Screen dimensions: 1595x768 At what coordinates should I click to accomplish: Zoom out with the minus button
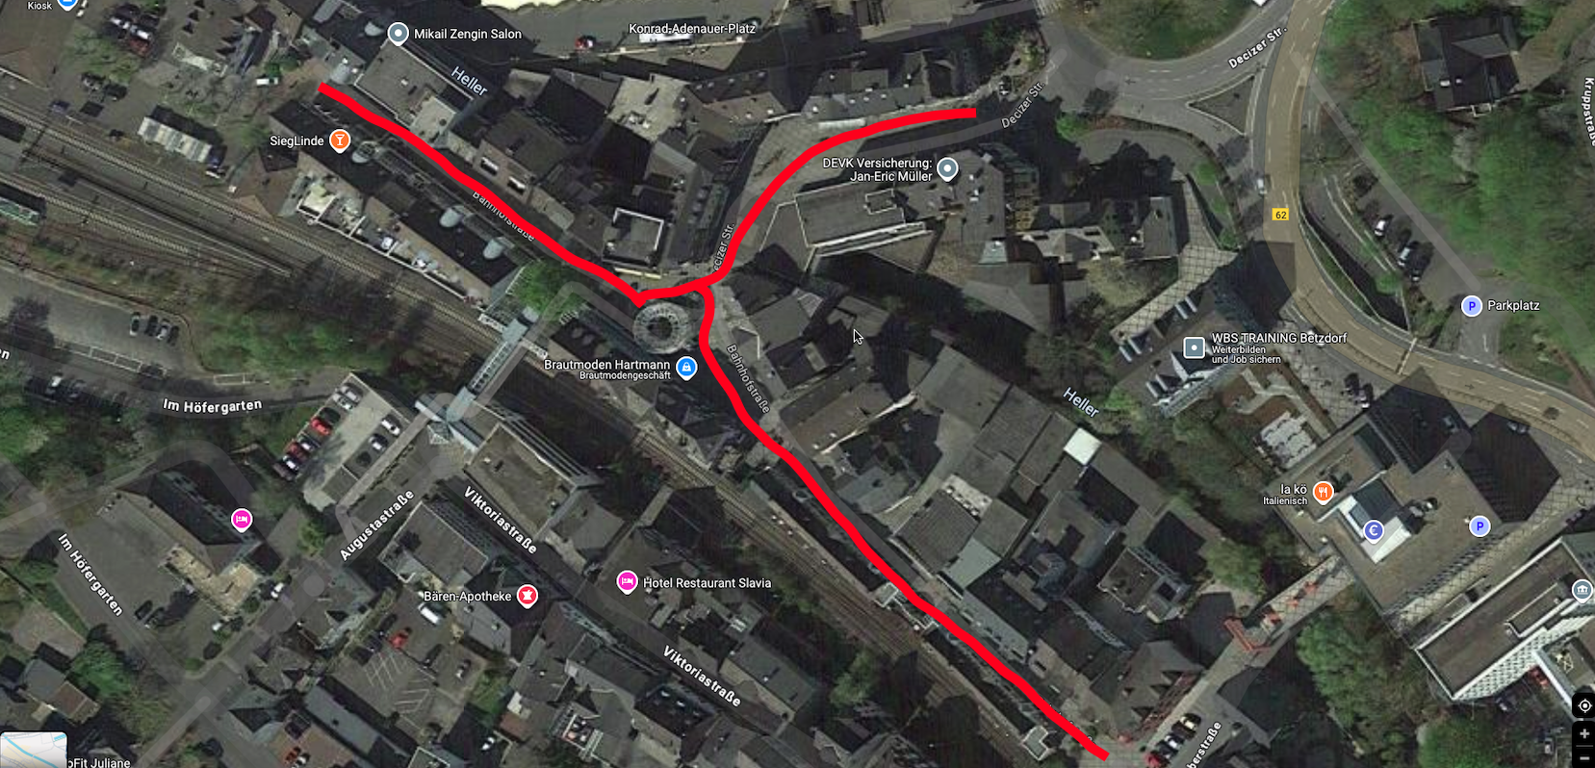coord(1584,758)
